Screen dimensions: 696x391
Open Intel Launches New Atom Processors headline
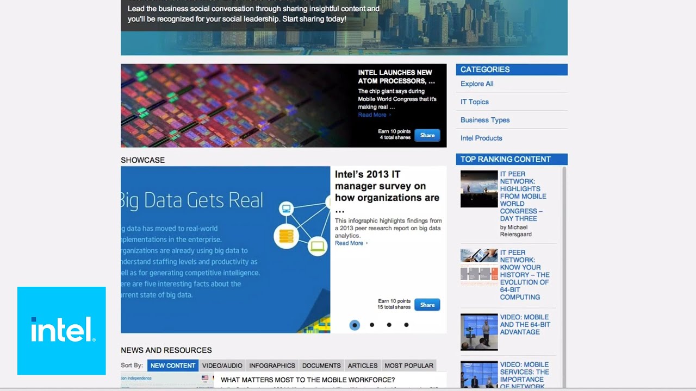point(396,77)
